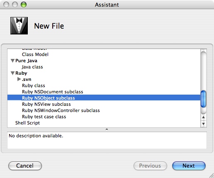Click the Cancel button
This screenshot has width=214, height=178.
pos(25,166)
